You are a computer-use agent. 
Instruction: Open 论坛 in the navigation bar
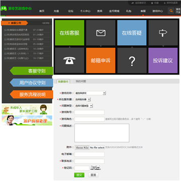coord(71,11)
